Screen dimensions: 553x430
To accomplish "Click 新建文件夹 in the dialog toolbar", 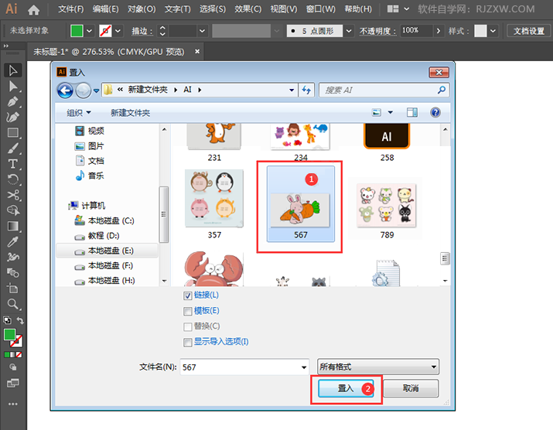I will tap(130, 112).
